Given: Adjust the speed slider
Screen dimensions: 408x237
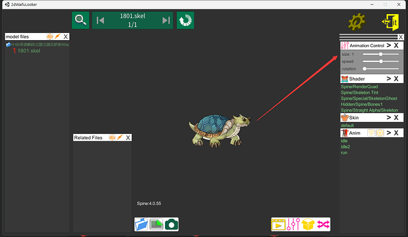Looking at the screenshot, I should (381, 61).
